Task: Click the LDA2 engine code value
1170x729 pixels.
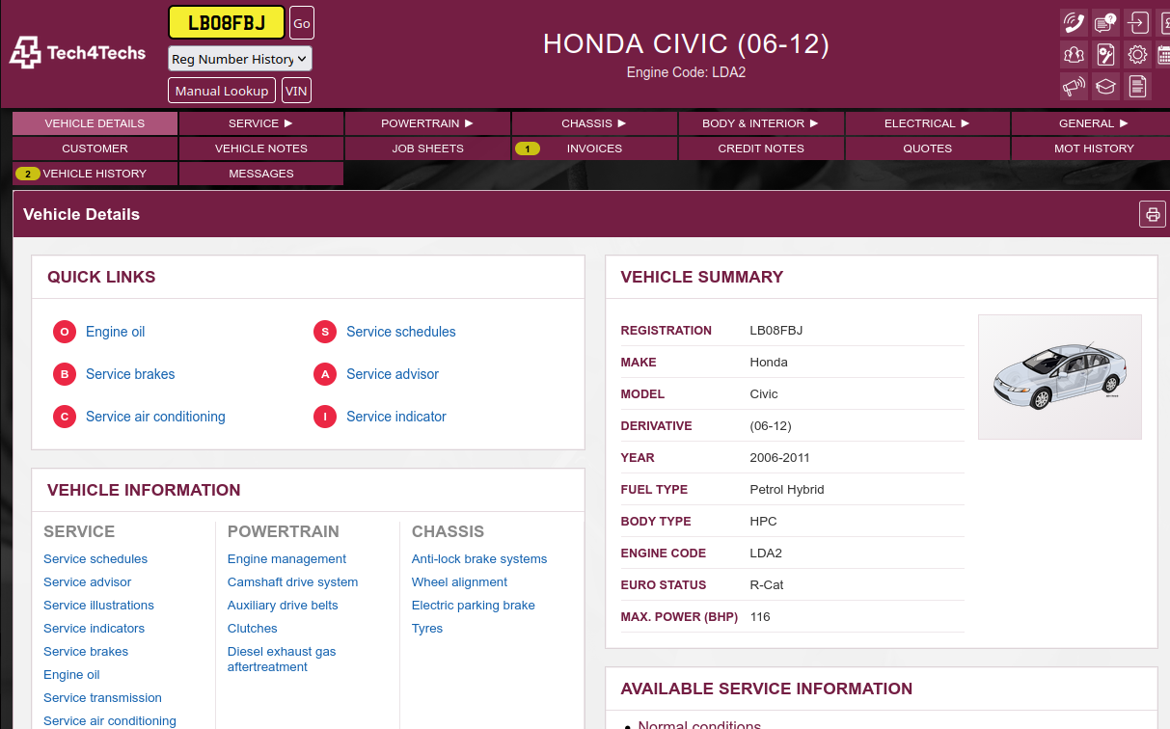Action: point(766,553)
